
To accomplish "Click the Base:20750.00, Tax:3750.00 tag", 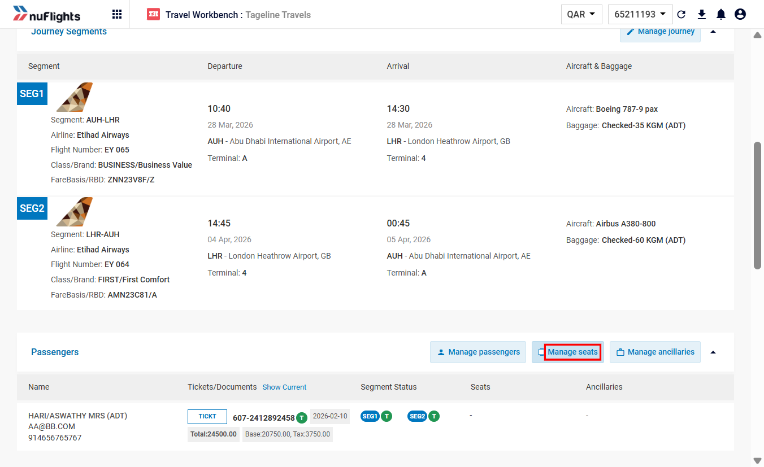I will pyautogui.click(x=288, y=434).
